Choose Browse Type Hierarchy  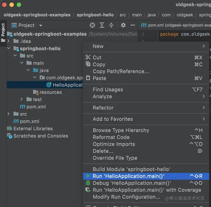coord(146,130)
